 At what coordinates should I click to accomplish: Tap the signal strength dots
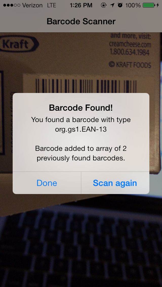pos(12,5)
